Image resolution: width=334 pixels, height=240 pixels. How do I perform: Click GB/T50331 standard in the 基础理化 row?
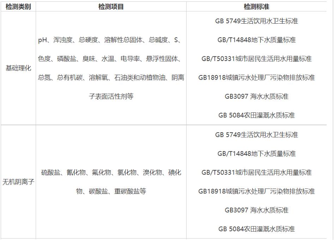tap(256, 59)
